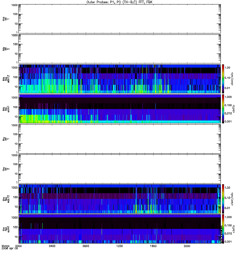Image resolution: width=239 pixels, height=255 pixels.
Task: Select the empty thc fft 1 plot panel
Action: [120, 139]
